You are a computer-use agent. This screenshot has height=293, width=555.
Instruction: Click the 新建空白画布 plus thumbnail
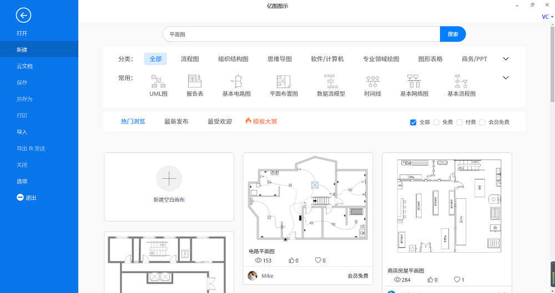coord(169,178)
